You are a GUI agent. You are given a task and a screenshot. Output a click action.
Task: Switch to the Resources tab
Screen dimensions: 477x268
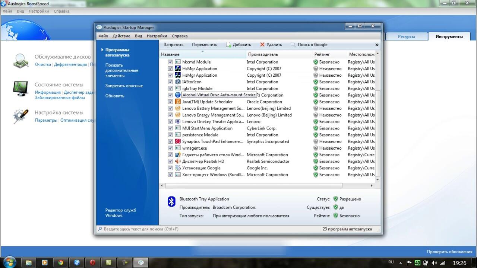[x=406, y=36]
